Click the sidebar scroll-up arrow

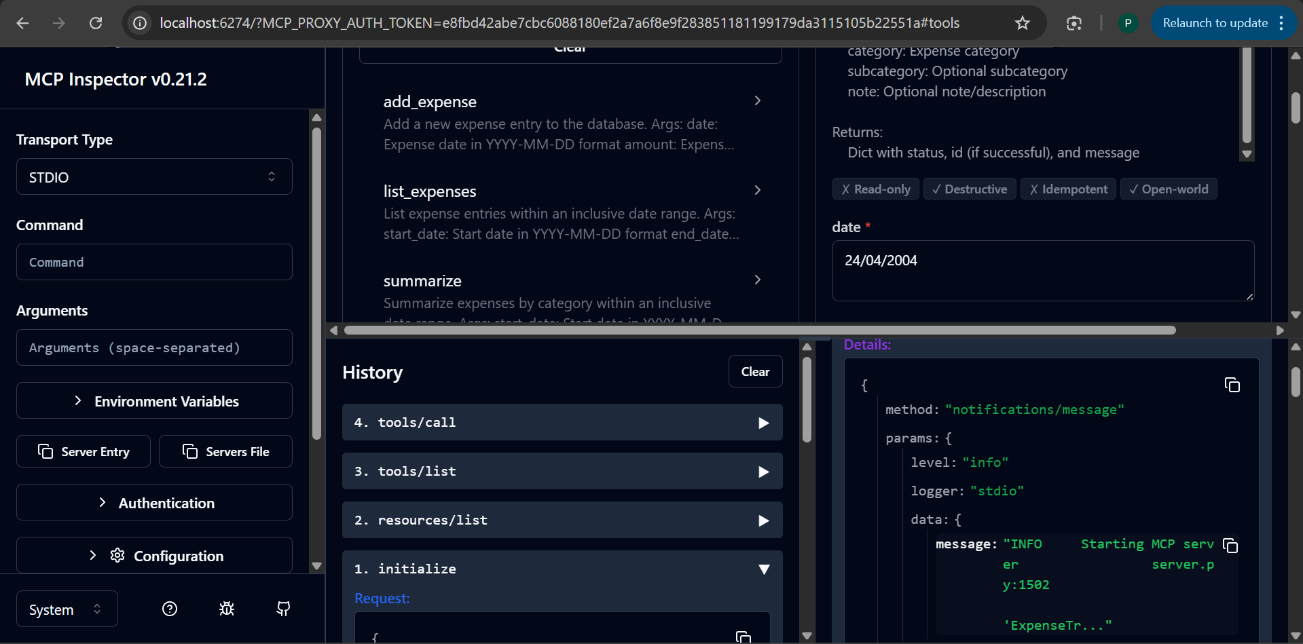click(x=316, y=117)
